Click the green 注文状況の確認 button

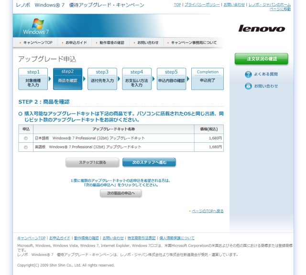point(262,59)
